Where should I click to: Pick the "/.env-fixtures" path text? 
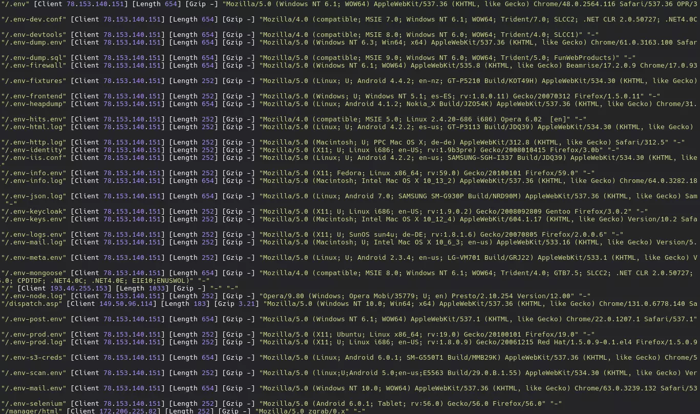coord(33,81)
